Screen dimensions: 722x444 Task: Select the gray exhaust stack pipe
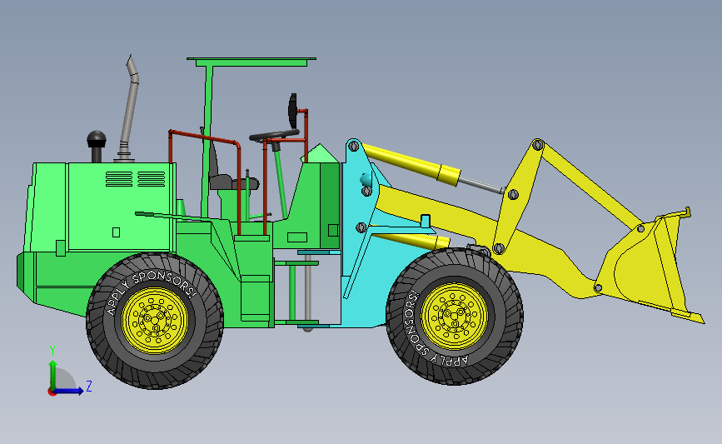tap(128, 108)
